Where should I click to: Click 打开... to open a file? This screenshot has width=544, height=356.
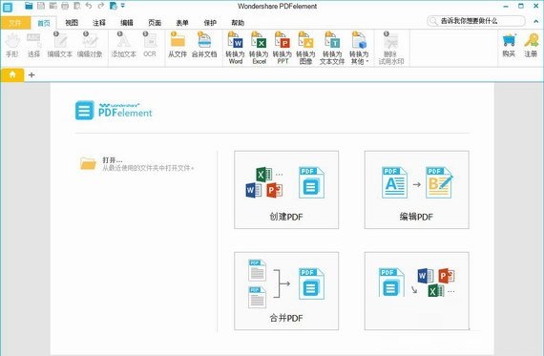[x=113, y=160]
